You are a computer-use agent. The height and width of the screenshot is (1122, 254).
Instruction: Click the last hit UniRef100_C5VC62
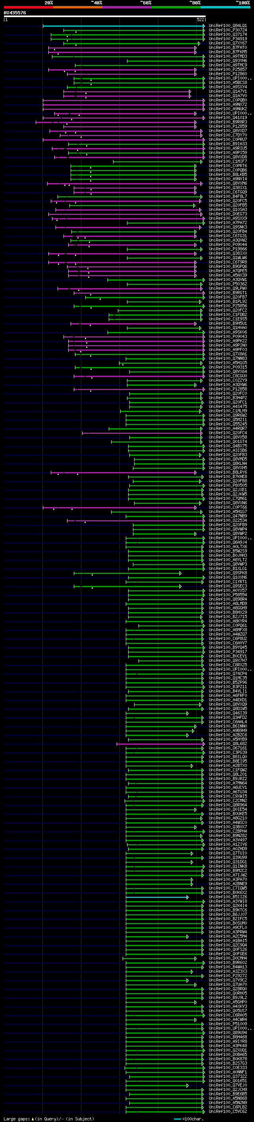[x=228, y=1111]
